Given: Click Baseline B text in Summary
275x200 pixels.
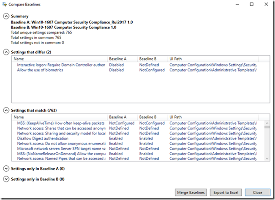Looking at the screenshot, I should (x=63, y=27).
